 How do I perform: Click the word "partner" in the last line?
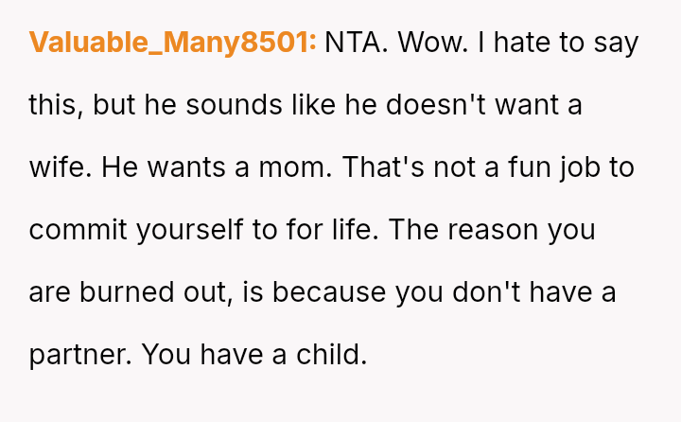[79, 355]
